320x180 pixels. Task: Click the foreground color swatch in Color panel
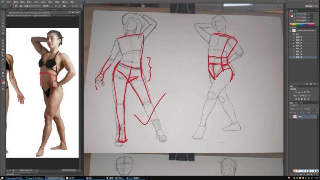pyautogui.click(x=291, y=15)
